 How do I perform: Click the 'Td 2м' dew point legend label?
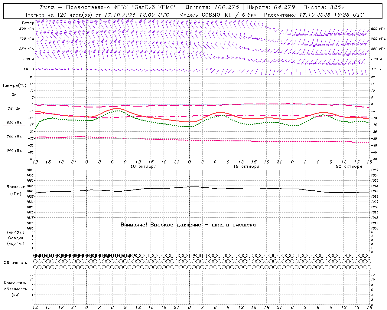click(x=14, y=108)
